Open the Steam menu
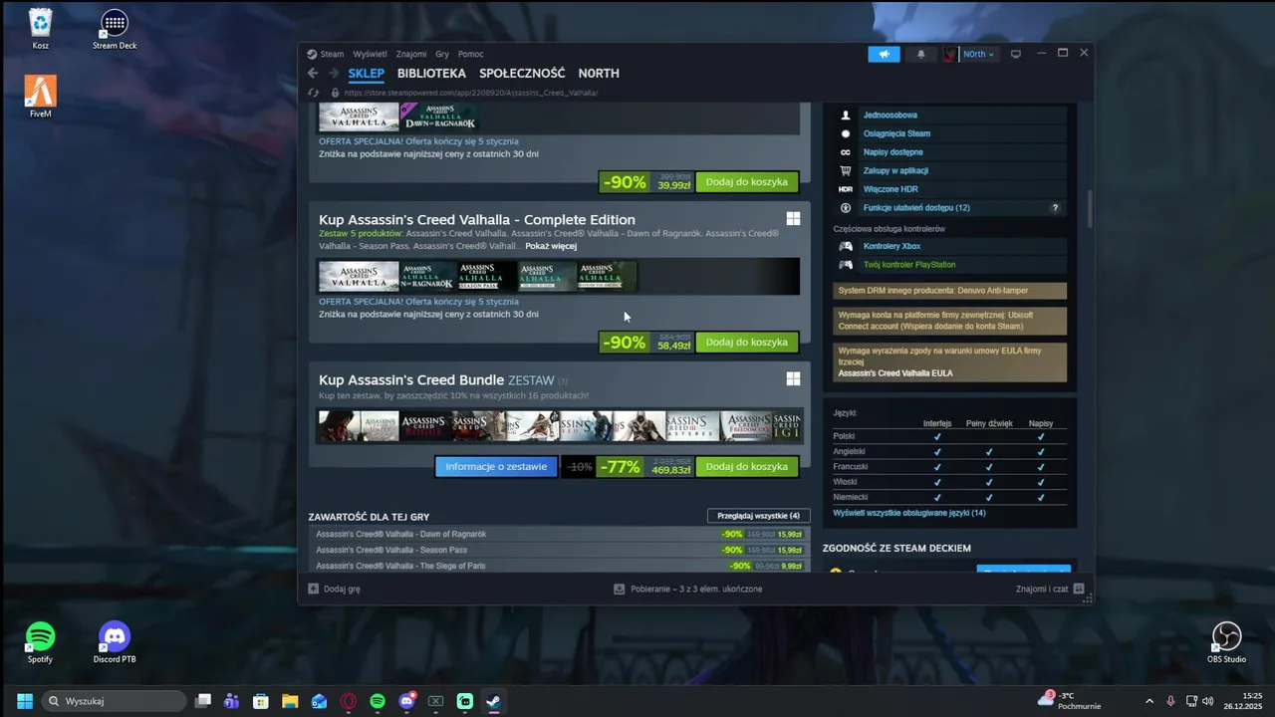The image size is (1275, 717). [x=331, y=54]
